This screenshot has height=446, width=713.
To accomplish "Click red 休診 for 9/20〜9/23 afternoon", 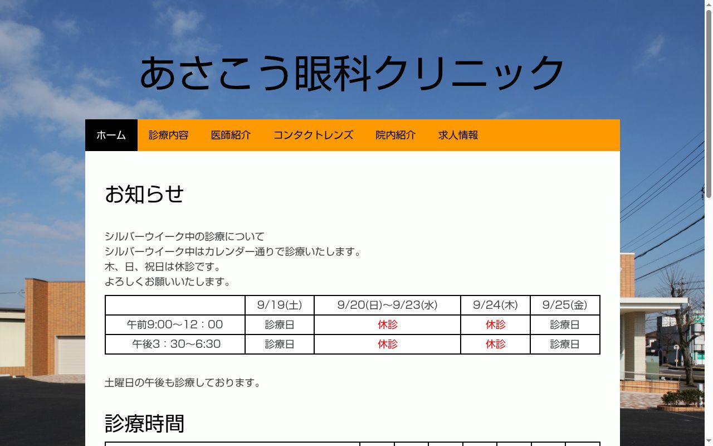I will [x=388, y=344].
